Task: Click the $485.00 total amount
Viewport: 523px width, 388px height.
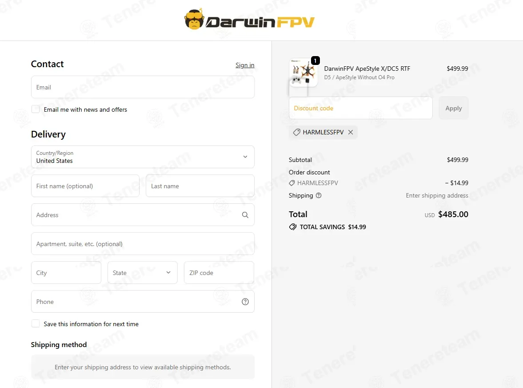Action: [x=453, y=214]
